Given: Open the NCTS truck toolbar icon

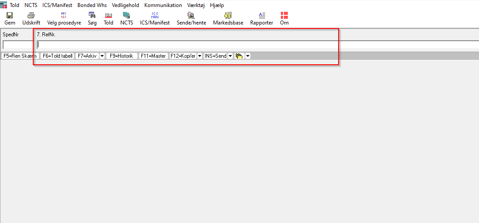Looking at the screenshot, I should (x=126, y=15).
